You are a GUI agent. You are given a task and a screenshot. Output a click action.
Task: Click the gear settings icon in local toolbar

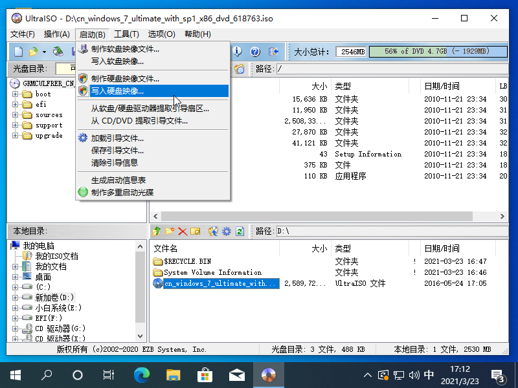pos(226,231)
